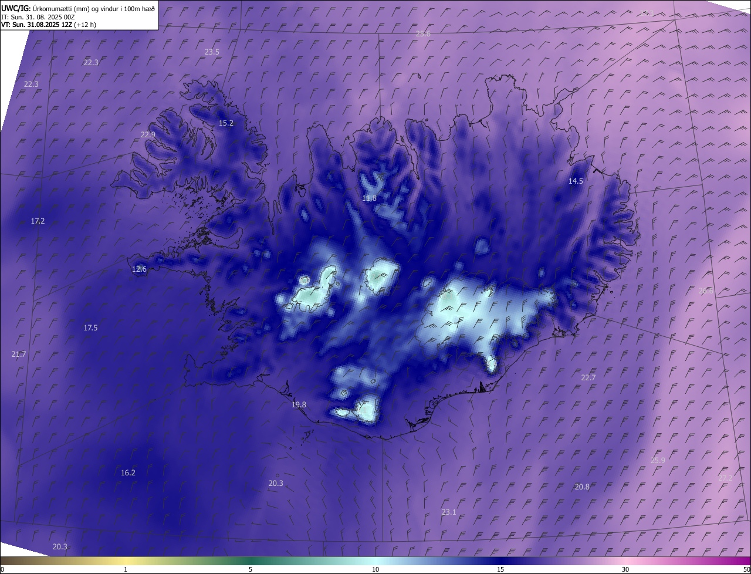Click the title line "UWC/IG: Úrkomumætti (mm) og vindur"
Viewport: 751px width, 574px height.
[78, 8]
